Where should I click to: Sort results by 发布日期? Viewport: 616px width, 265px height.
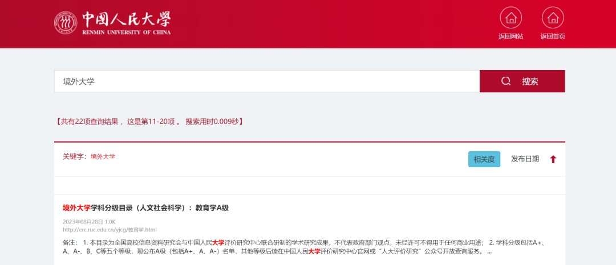tap(525, 159)
